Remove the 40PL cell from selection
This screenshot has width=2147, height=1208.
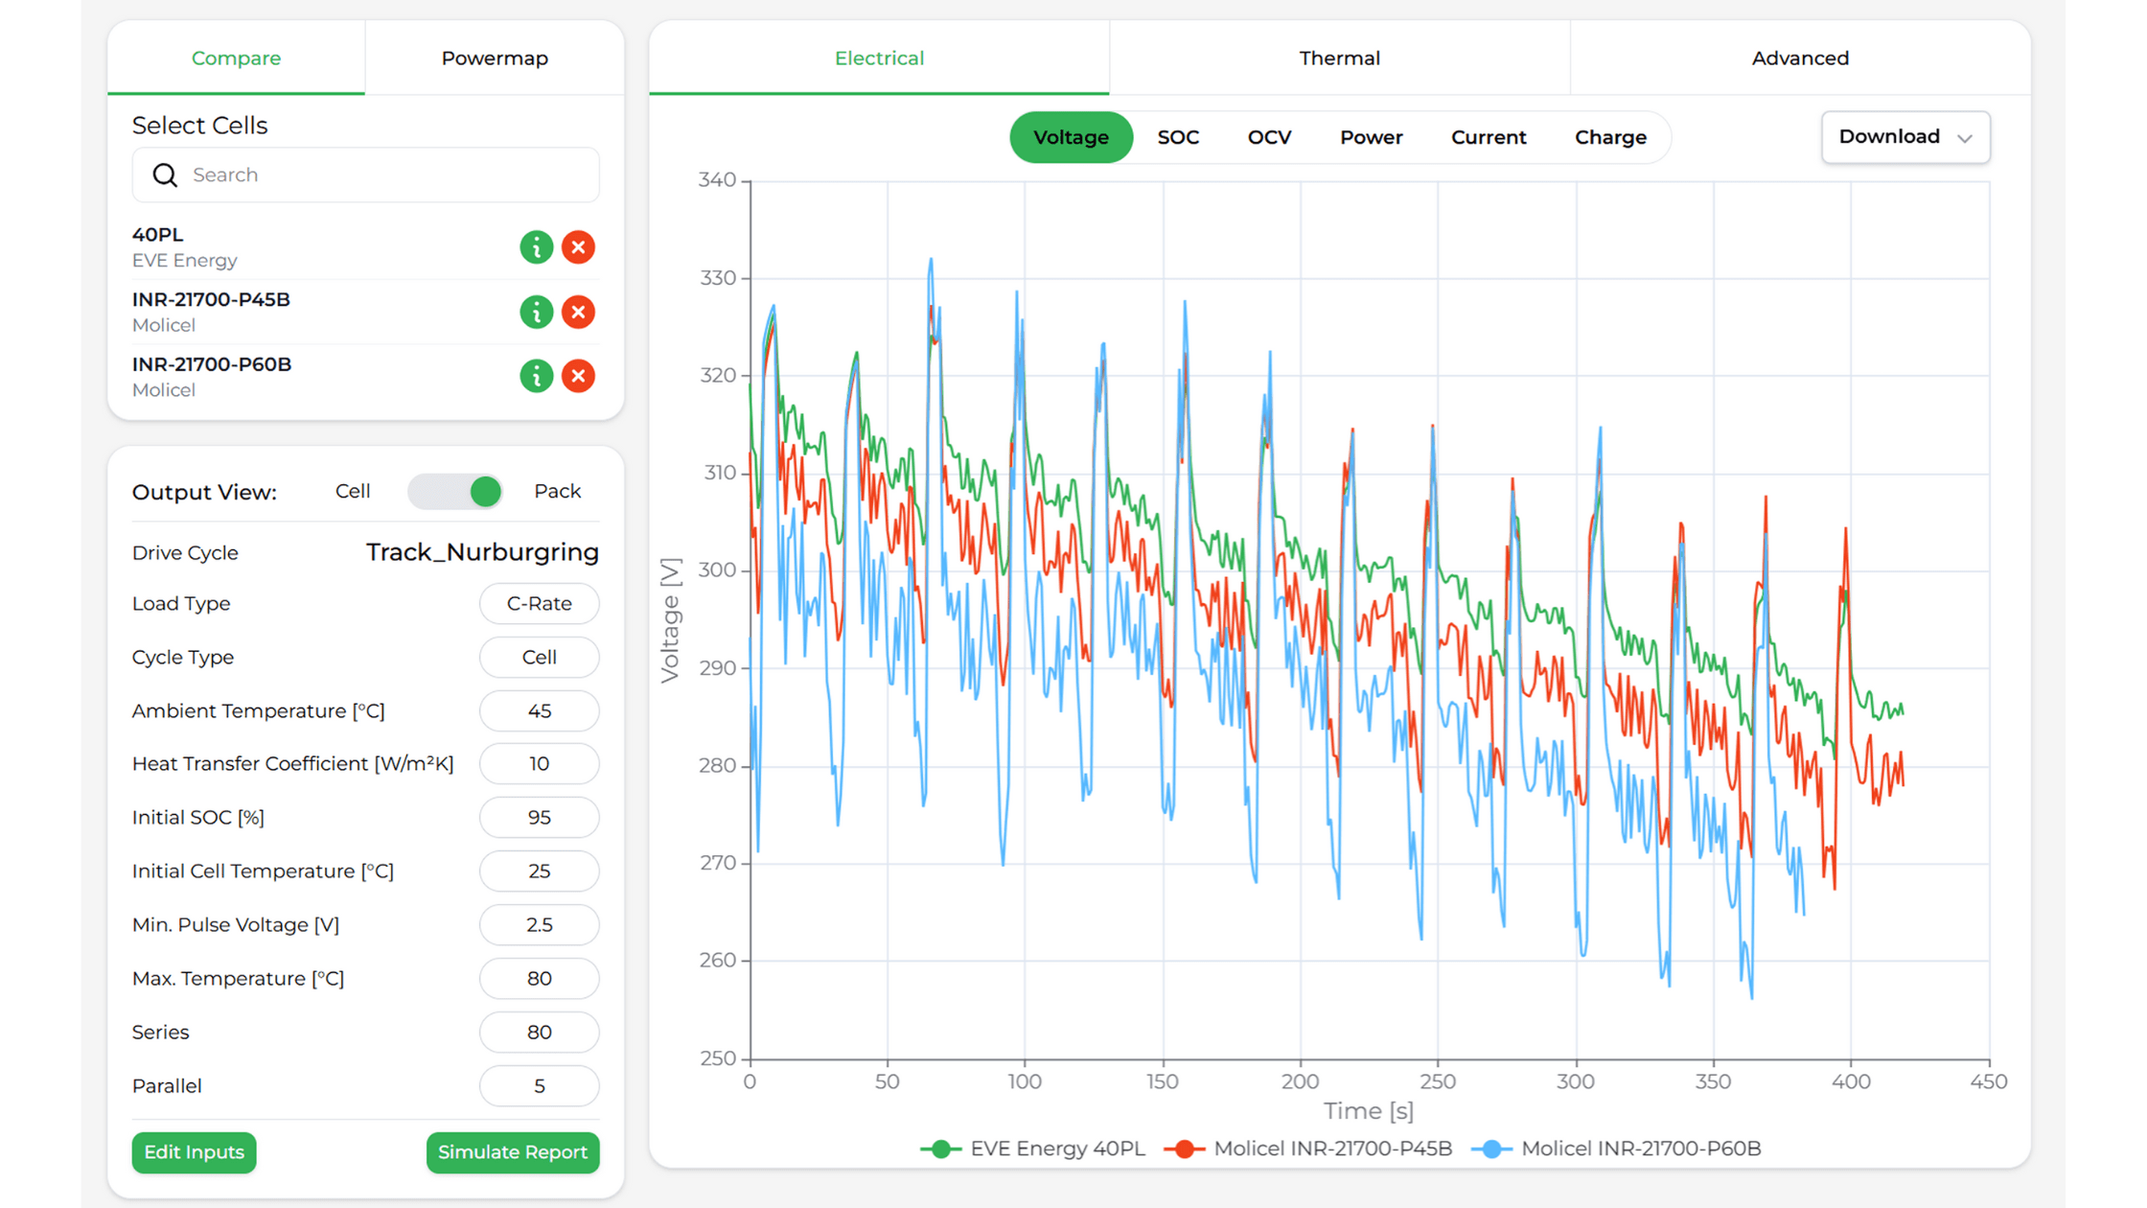coord(578,247)
